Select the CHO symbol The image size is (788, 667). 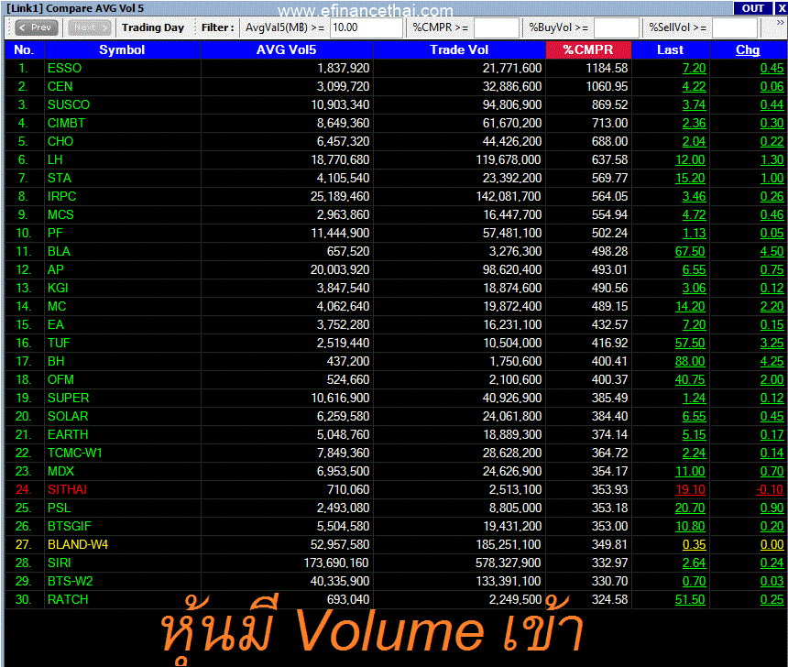point(60,141)
